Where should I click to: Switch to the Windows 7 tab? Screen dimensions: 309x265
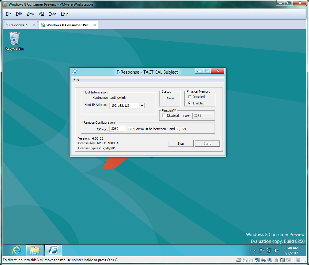pyautogui.click(x=19, y=25)
